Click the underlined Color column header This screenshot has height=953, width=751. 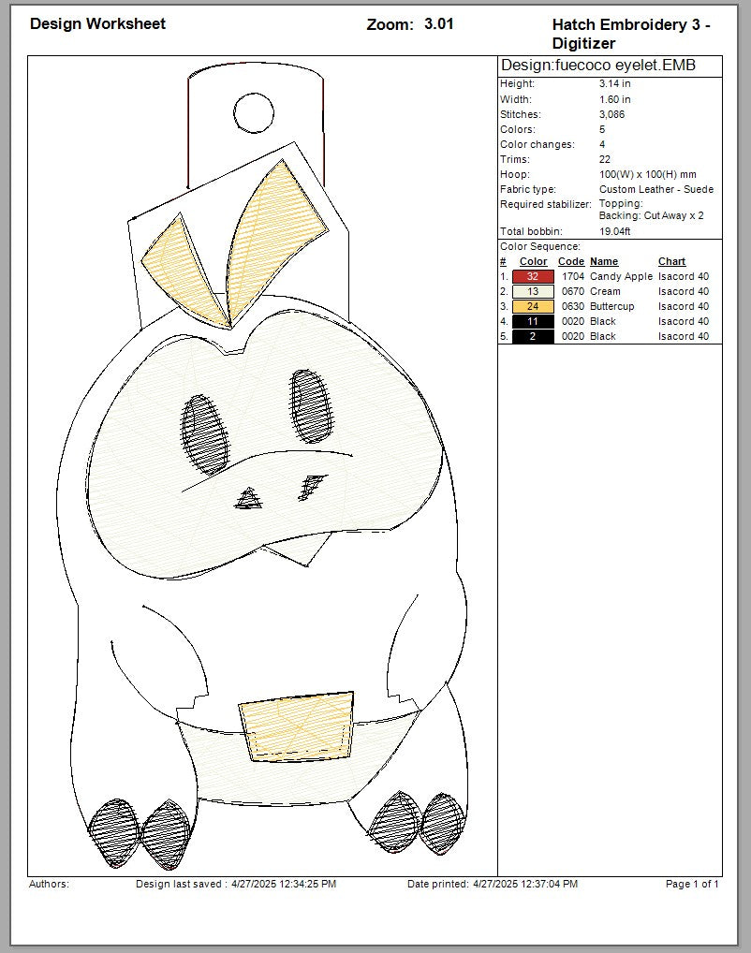click(533, 262)
